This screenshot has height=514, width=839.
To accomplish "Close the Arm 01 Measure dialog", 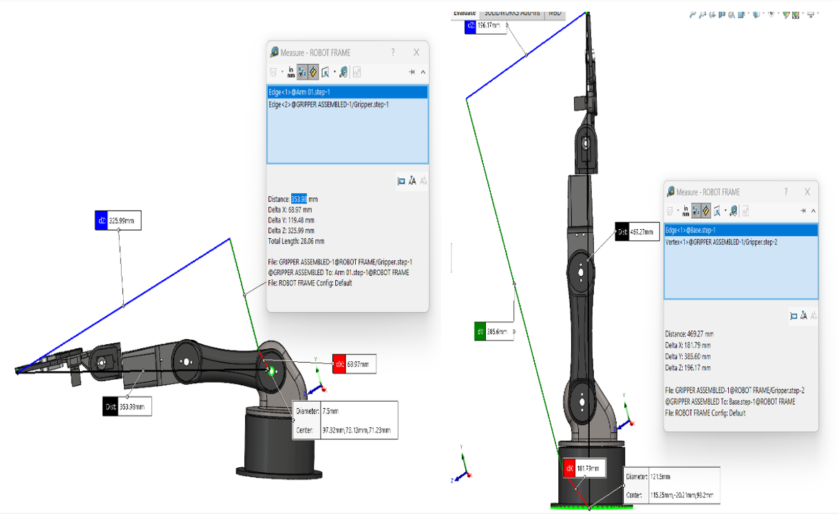I will click(416, 52).
